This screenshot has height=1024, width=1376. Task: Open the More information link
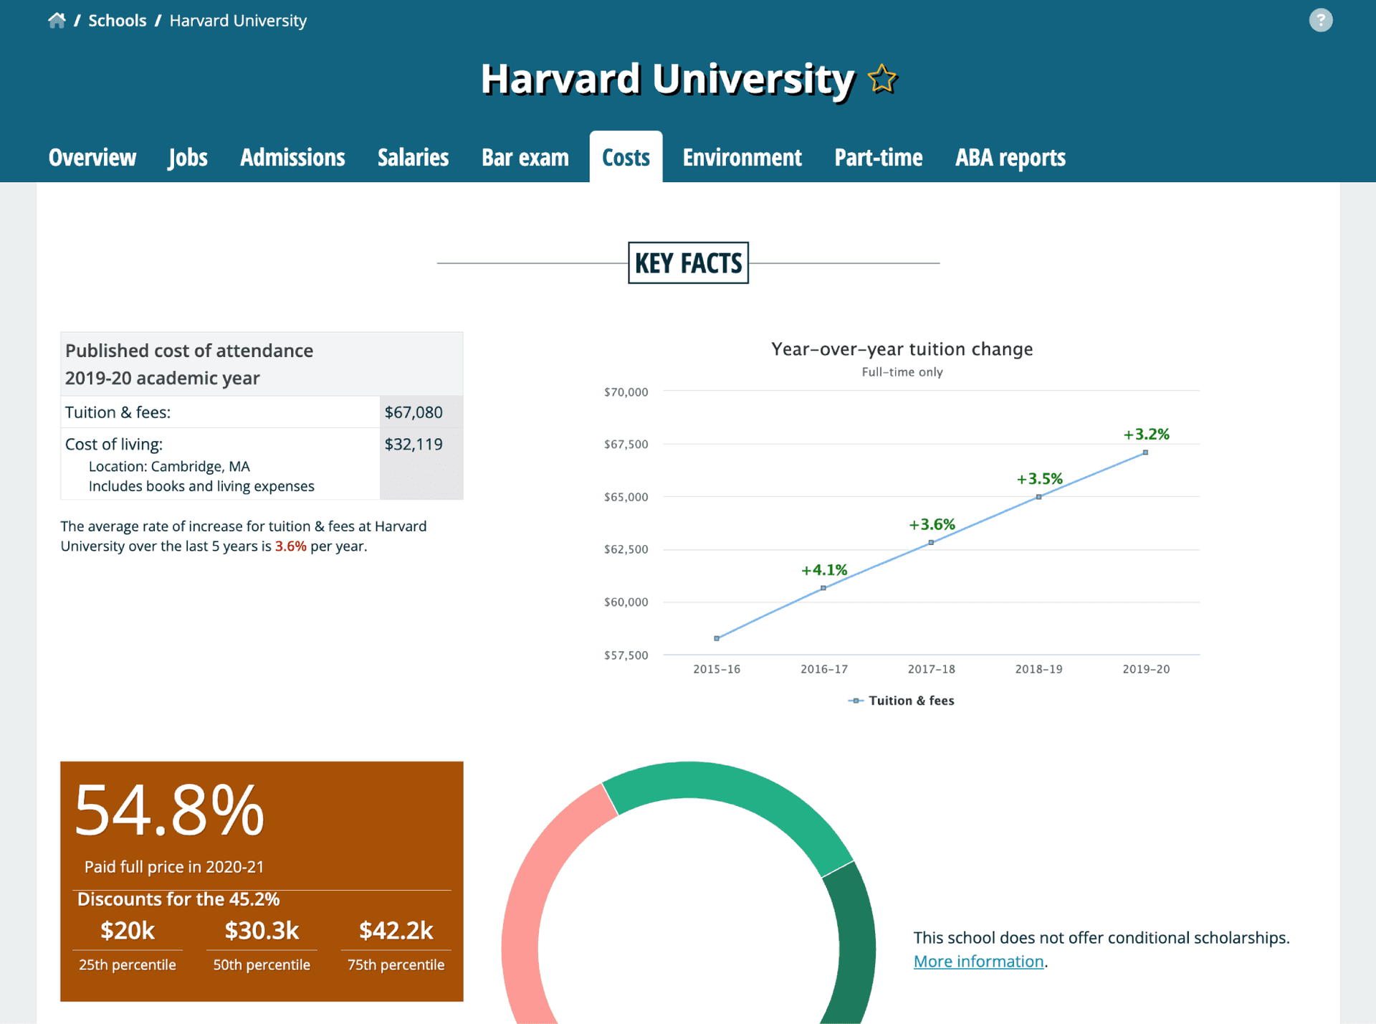(978, 961)
